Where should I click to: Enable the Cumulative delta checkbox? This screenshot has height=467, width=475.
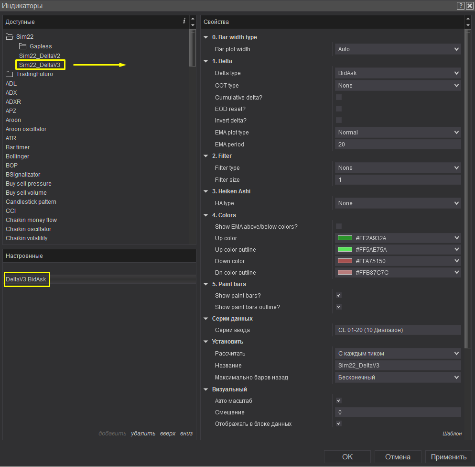pos(339,97)
